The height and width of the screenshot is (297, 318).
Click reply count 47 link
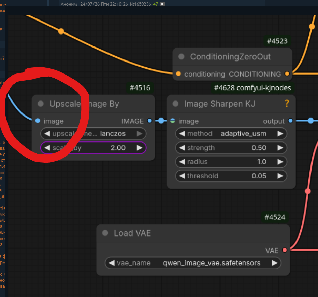coord(156,4)
